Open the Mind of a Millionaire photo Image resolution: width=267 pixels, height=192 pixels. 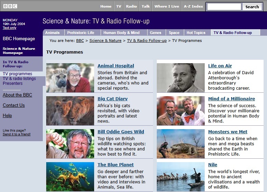(181, 111)
